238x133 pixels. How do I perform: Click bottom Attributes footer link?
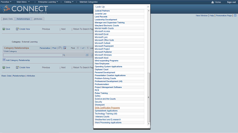(30, 76)
